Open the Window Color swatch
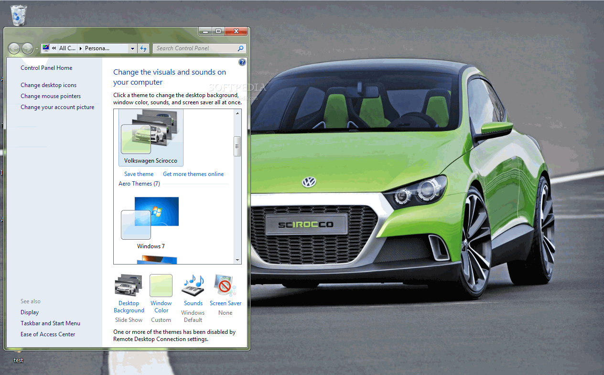The height and width of the screenshot is (375, 604). pos(161,286)
